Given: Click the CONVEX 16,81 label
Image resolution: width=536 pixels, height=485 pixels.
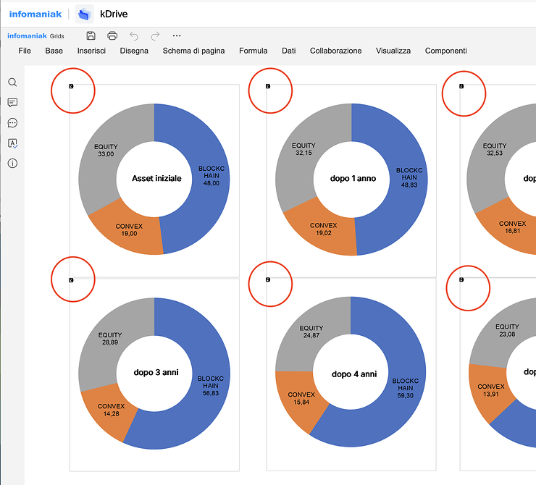Looking at the screenshot, I should click(512, 227).
